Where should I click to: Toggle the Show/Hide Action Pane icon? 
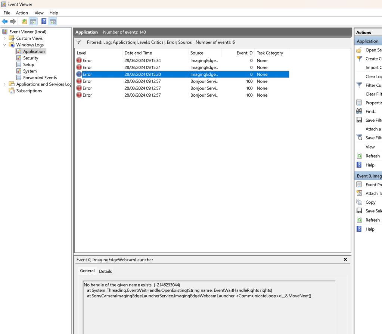pos(53,21)
